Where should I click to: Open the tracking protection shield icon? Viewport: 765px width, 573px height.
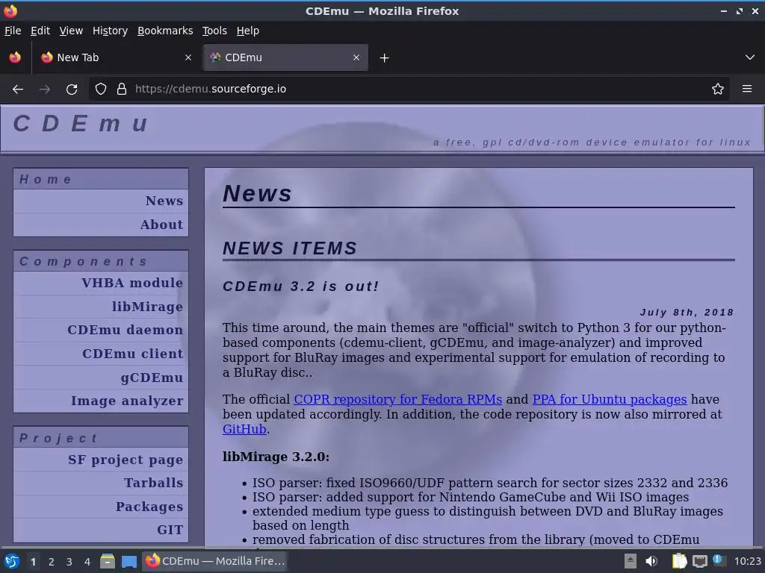101,90
